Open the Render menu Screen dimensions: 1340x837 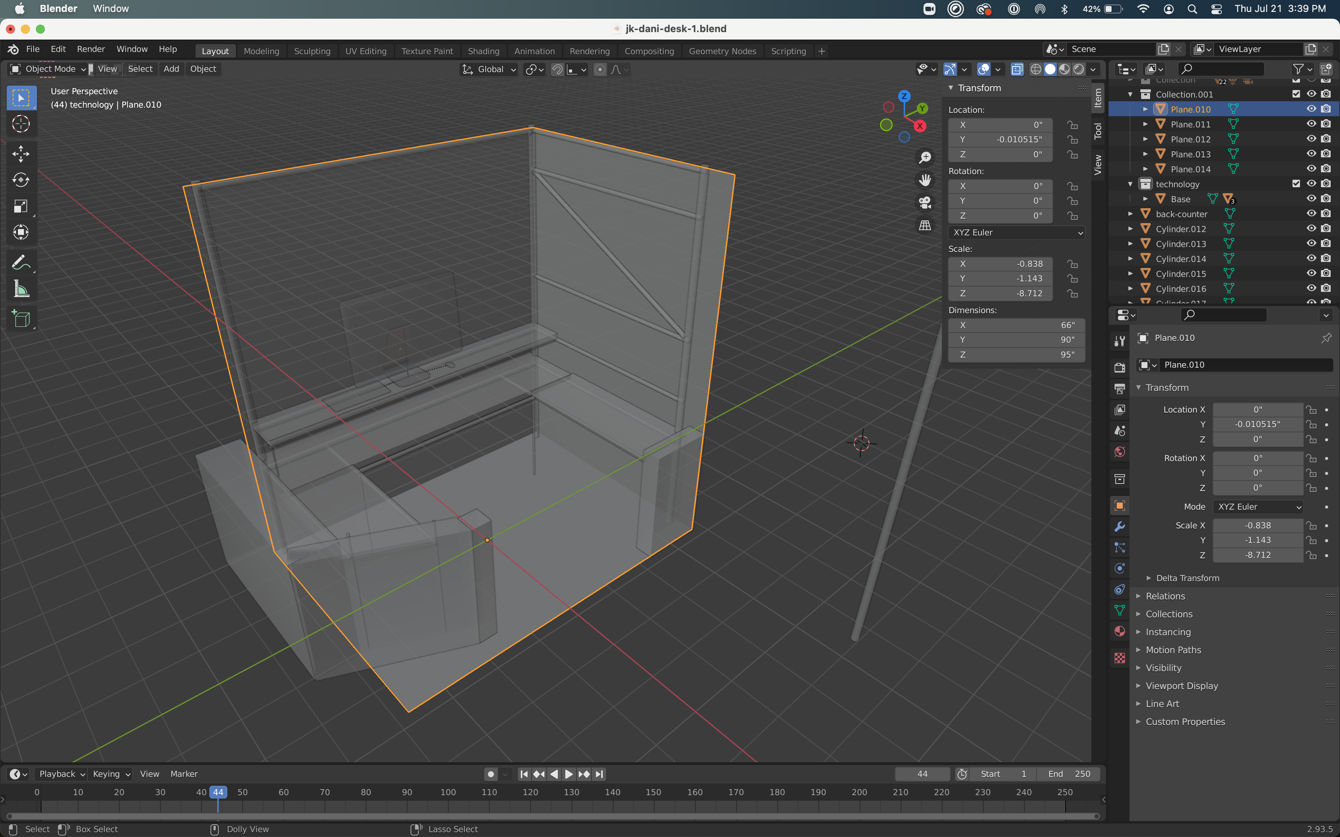pos(91,49)
